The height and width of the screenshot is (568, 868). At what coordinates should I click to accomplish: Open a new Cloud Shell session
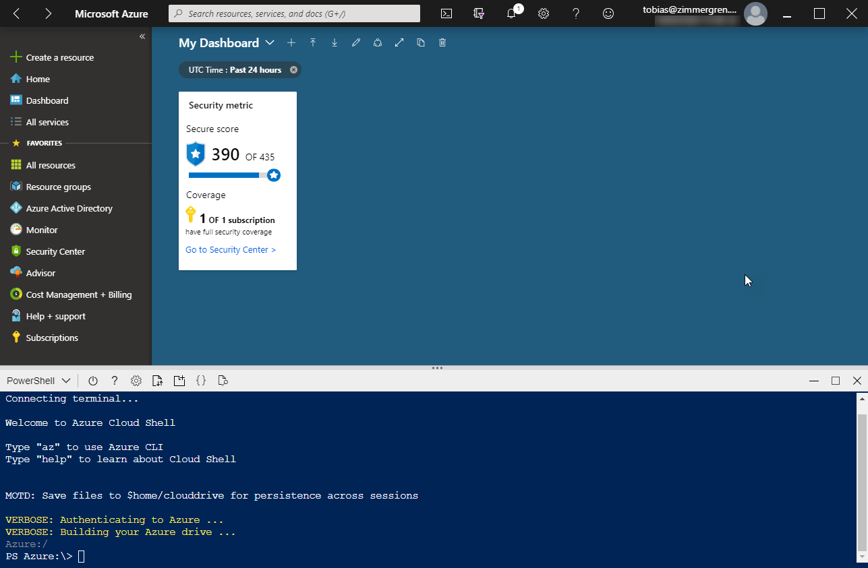pos(179,381)
